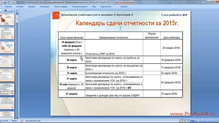Click the zoom slider handle
The image size is (219, 123).
(207, 121)
